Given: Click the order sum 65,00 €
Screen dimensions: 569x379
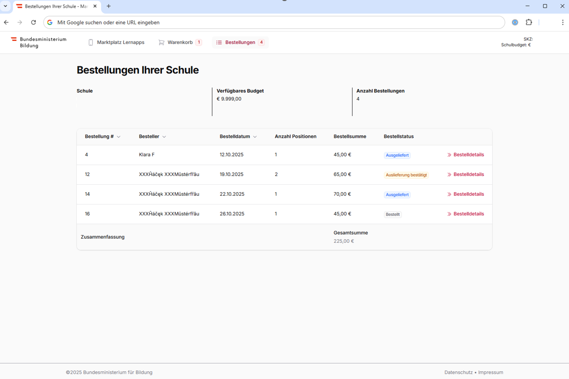Looking at the screenshot, I should 342,174.
